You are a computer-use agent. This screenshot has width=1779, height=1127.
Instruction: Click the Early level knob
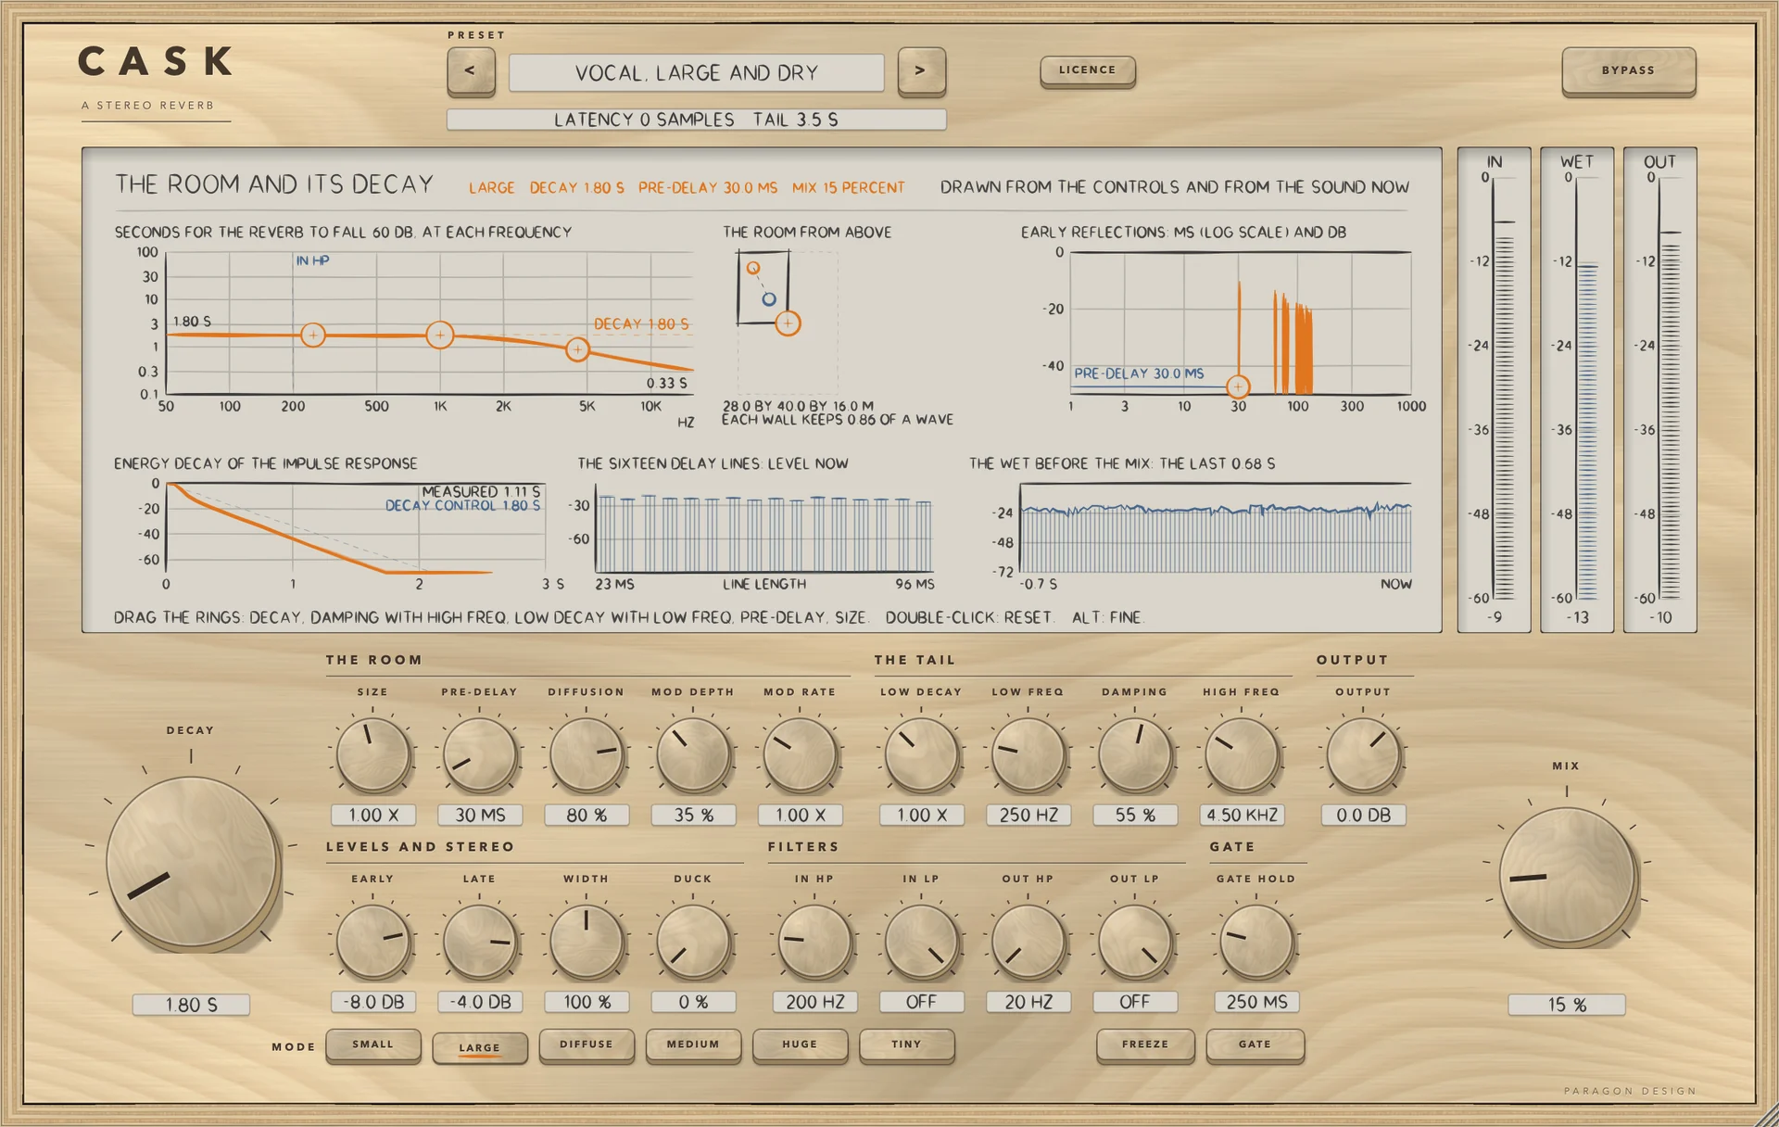pos(373,942)
